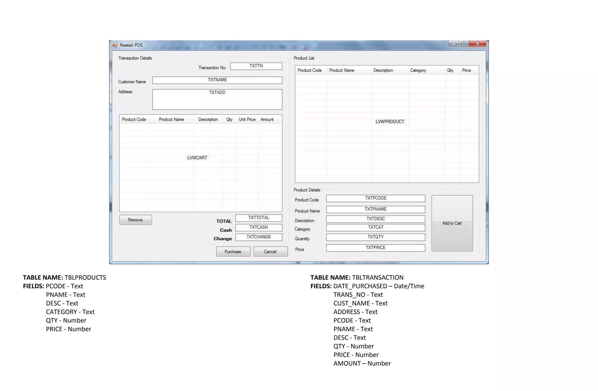Image resolution: width=598 pixels, height=391 pixels.
Task: Focus the Product Code details field
Action: tap(376, 198)
